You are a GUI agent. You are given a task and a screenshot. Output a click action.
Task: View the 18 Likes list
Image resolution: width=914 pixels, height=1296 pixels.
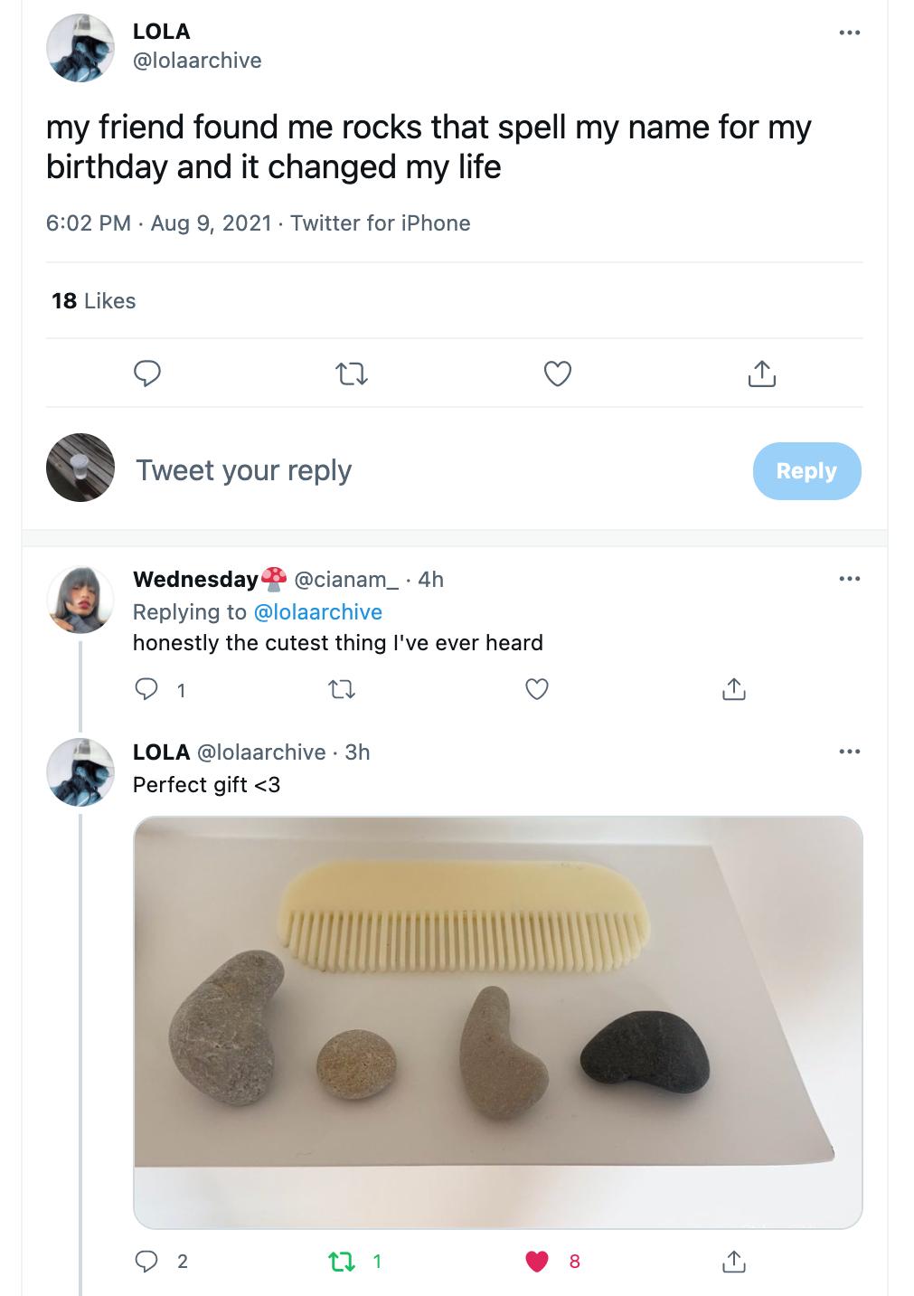(x=93, y=301)
